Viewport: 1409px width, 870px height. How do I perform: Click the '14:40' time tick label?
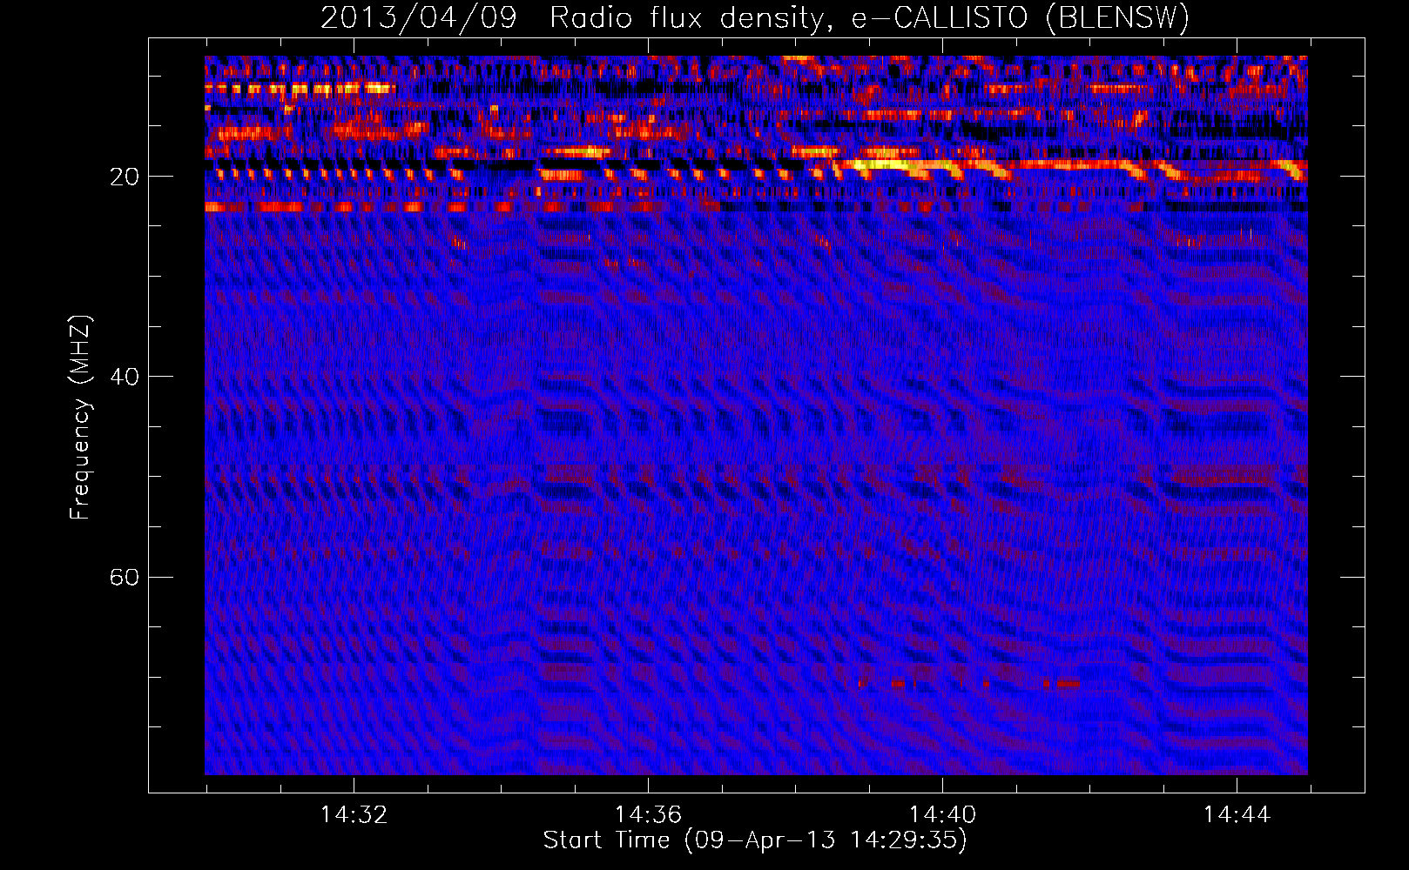click(x=942, y=814)
